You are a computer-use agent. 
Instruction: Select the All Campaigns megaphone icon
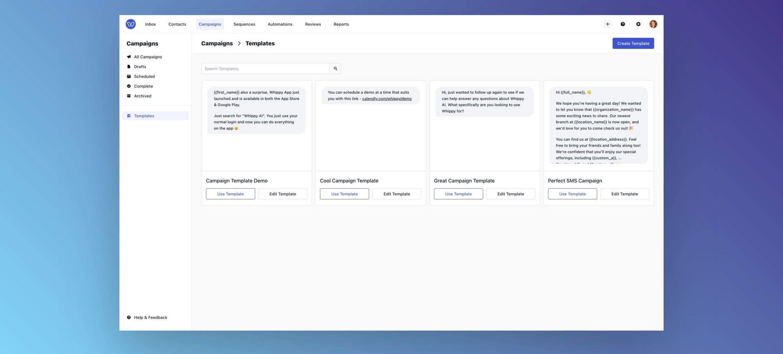pos(129,57)
